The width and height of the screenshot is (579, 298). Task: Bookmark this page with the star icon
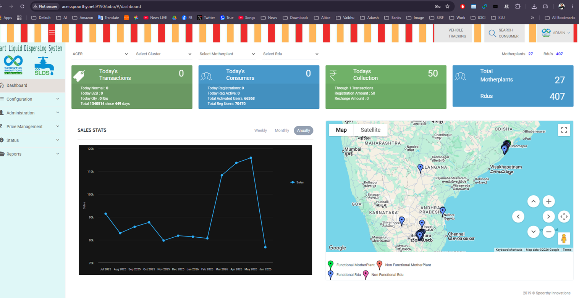(447, 6)
